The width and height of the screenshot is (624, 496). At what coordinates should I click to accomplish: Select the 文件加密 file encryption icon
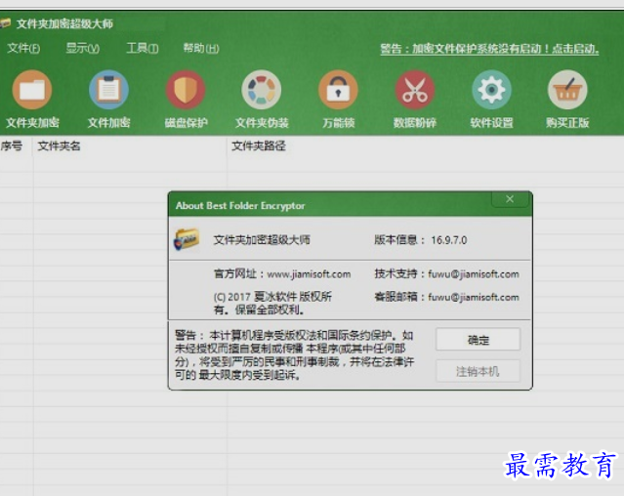pos(108,90)
